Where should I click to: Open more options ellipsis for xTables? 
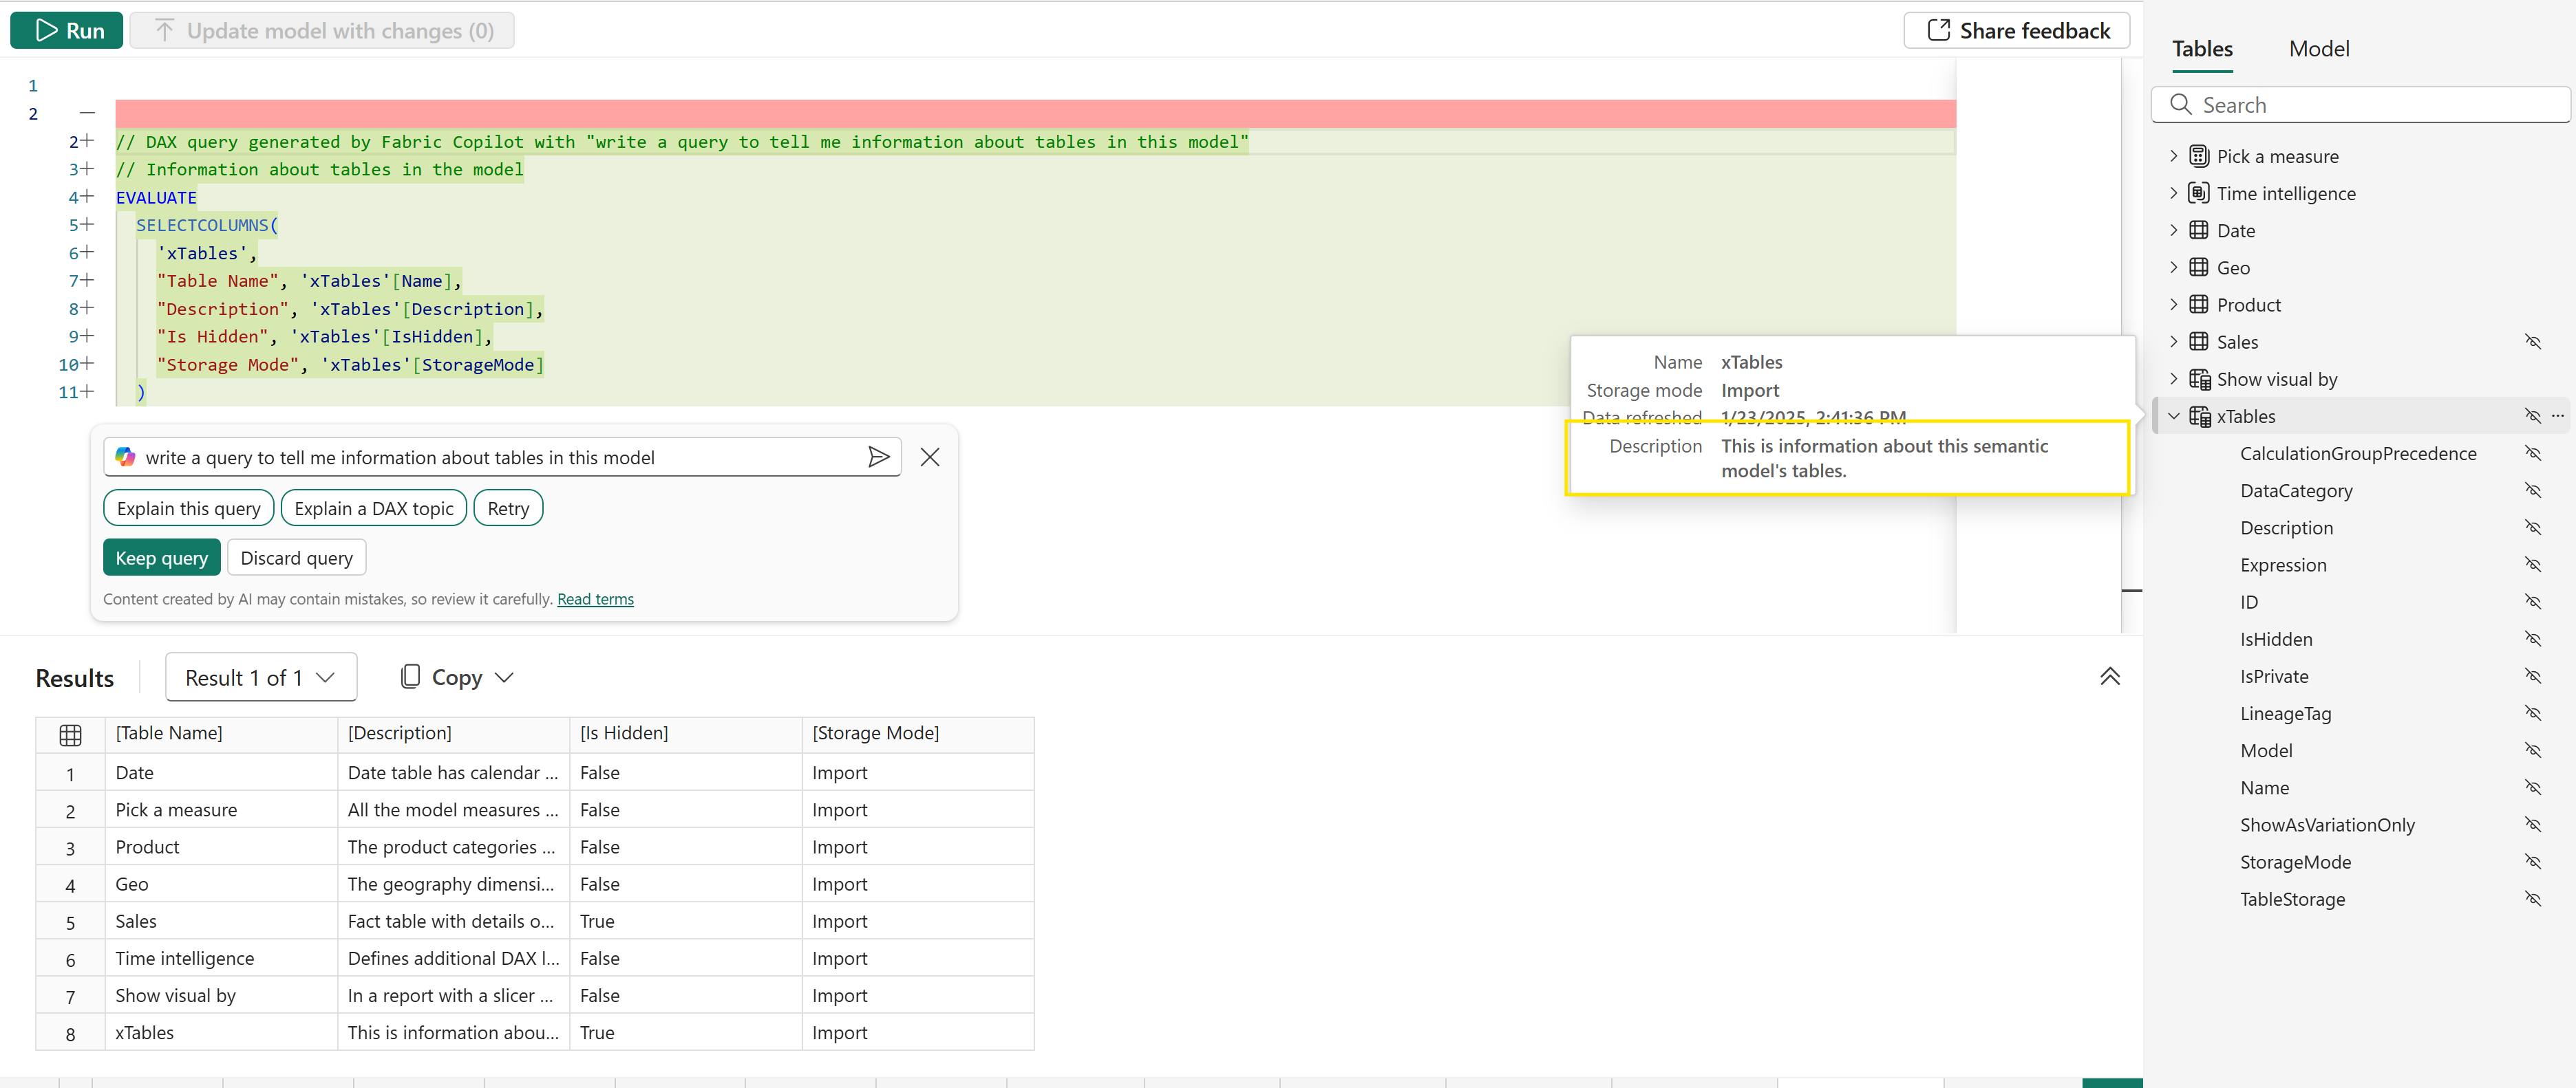pos(2557,415)
